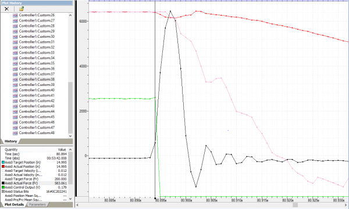Image resolution: width=349 pixels, height=209 pixels.
Task: Toggle Axis0 Target Velocity trace checkbox
Action: tap(3, 171)
